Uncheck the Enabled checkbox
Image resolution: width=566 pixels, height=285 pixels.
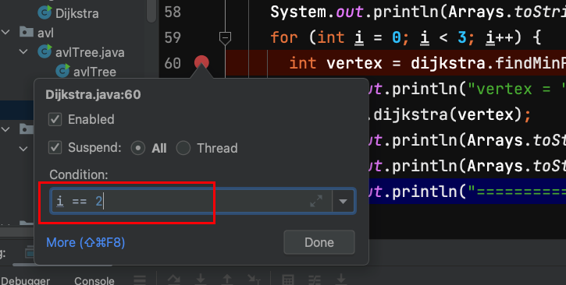tap(55, 119)
